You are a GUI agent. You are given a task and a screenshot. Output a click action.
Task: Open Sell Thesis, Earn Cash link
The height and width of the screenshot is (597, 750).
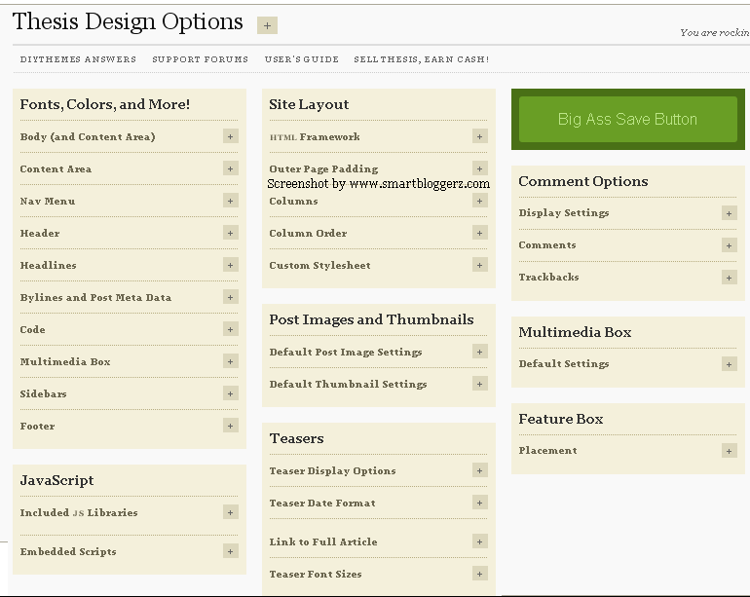(422, 59)
